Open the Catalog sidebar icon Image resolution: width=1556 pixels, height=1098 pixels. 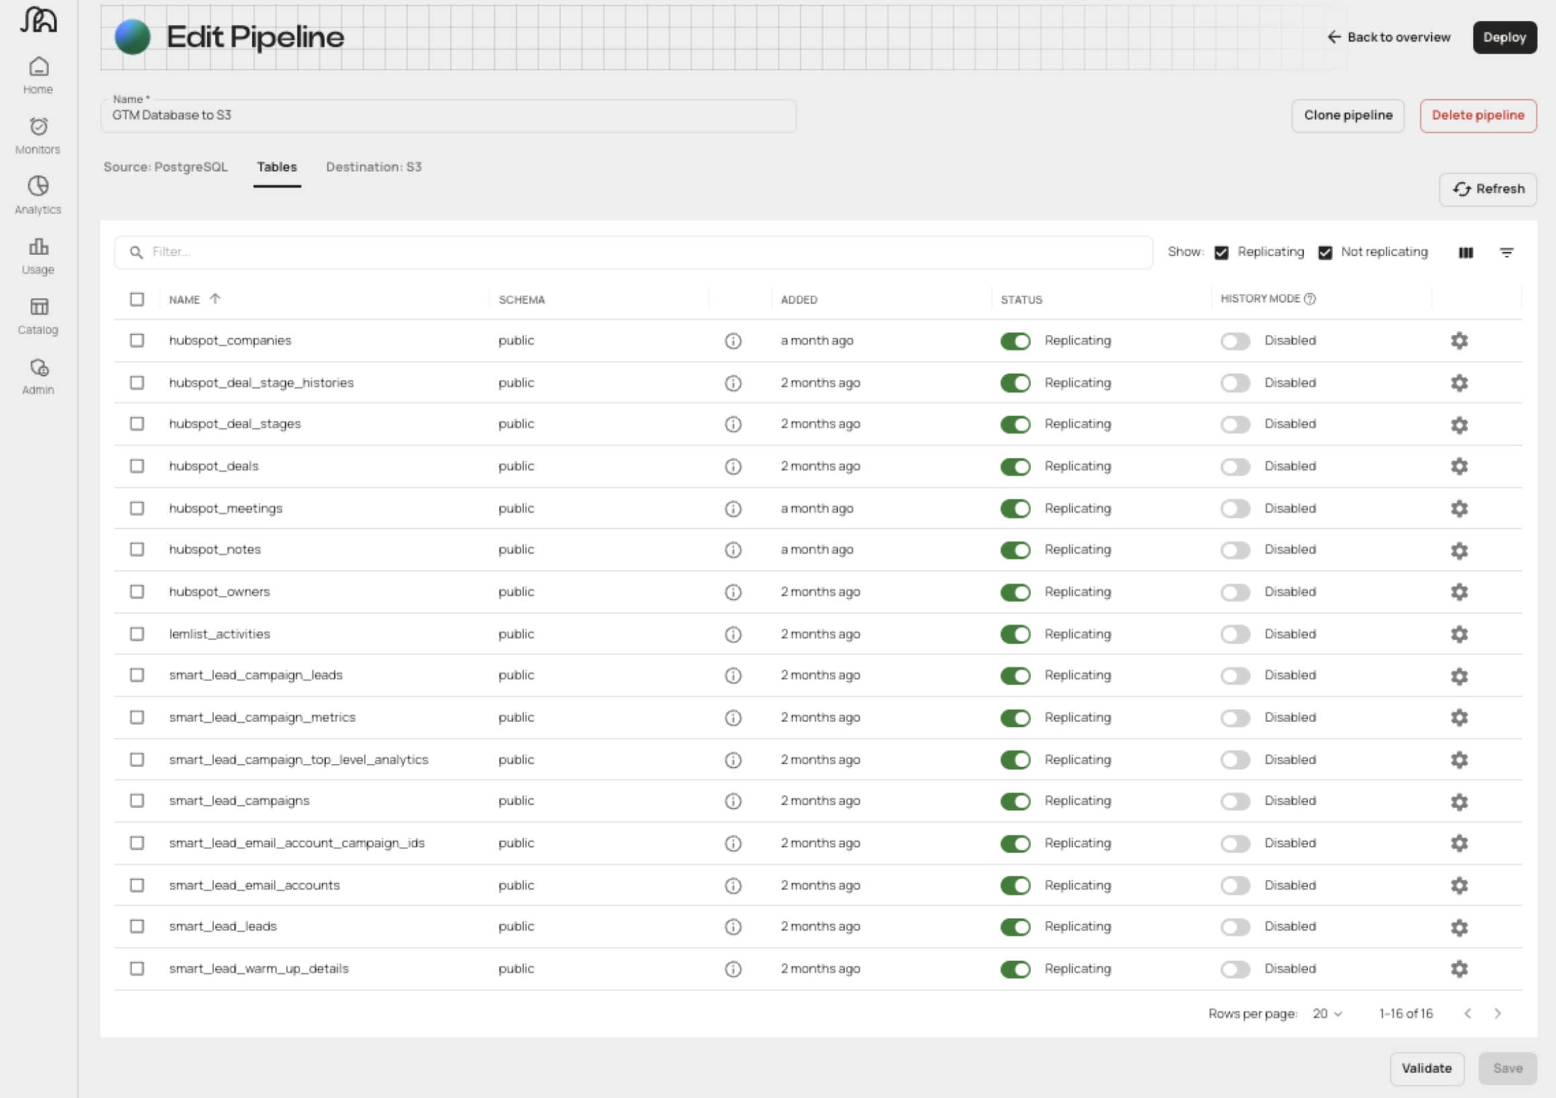[38, 316]
